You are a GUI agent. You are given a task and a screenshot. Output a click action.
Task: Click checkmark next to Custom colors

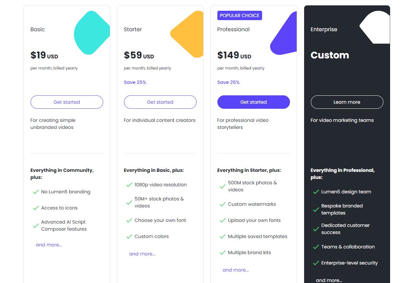(129, 236)
